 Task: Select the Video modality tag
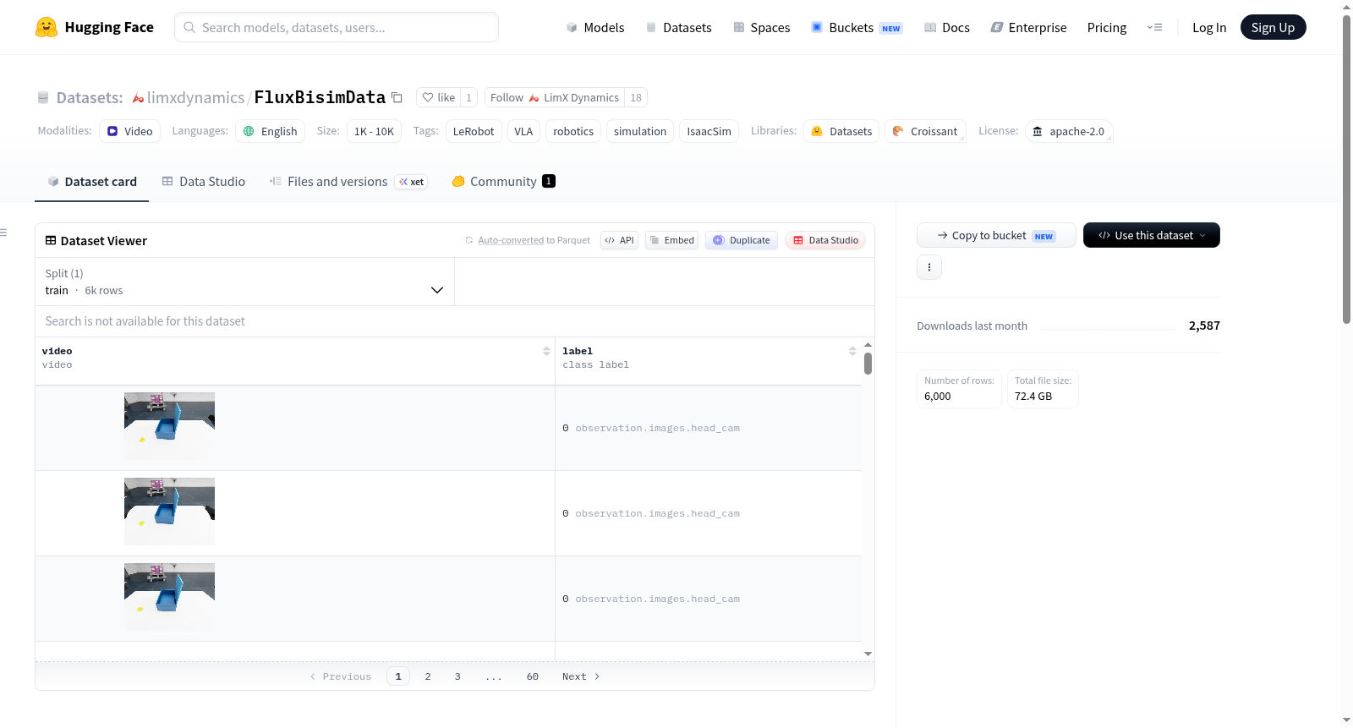(x=129, y=131)
